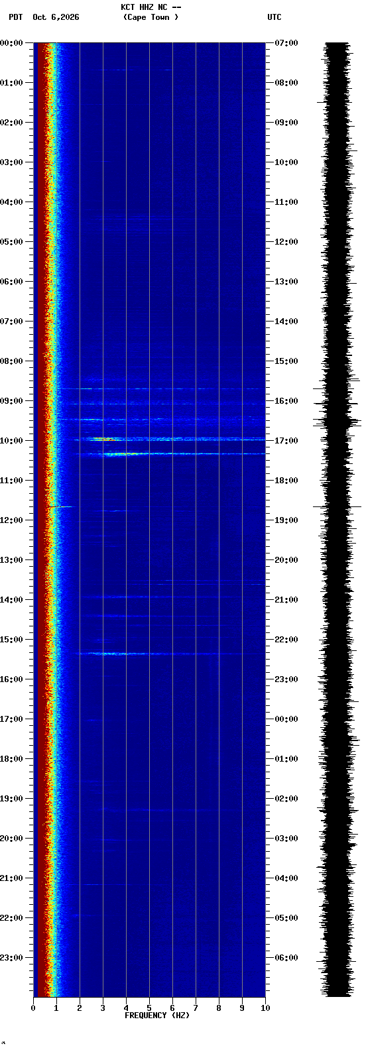The height and width of the screenshot is (1050, 366).
Task: Click the UTC '07:00' time label
Action: 286,43
